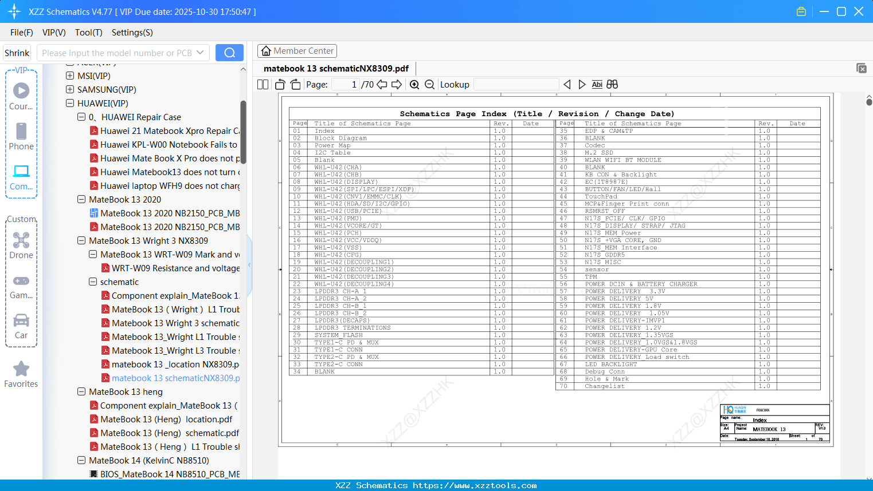Image resolution: width=873 pixels, height=491 pixels.
Task: Open matebook 13 _location NX8309 PDF
Action: pyautogui.click(x=171, y=365)
